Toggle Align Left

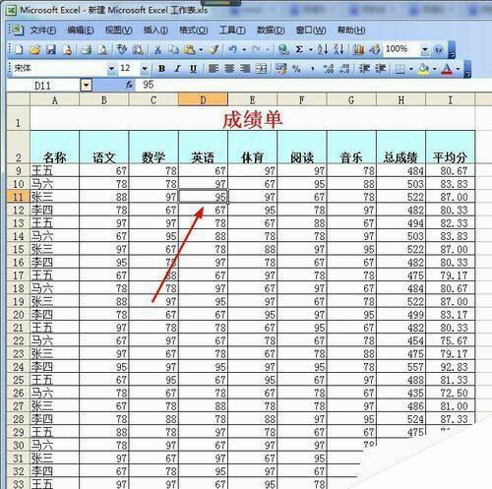[214, 69]
